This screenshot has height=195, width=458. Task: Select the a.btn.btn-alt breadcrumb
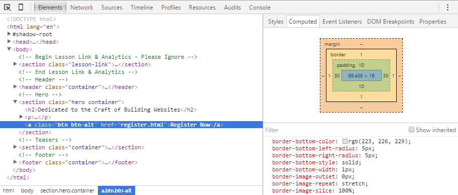coord(116,190)
